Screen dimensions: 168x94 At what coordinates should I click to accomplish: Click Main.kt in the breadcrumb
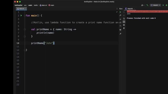[43, 5]
